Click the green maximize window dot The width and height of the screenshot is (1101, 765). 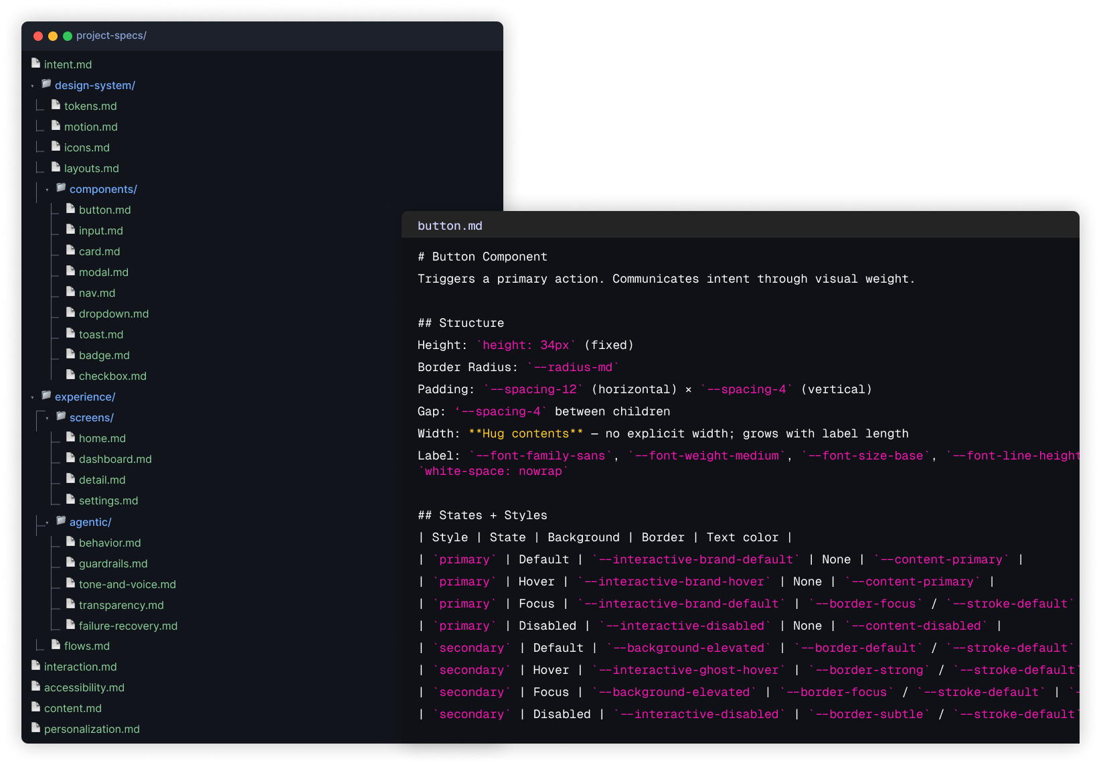(68, 36)
